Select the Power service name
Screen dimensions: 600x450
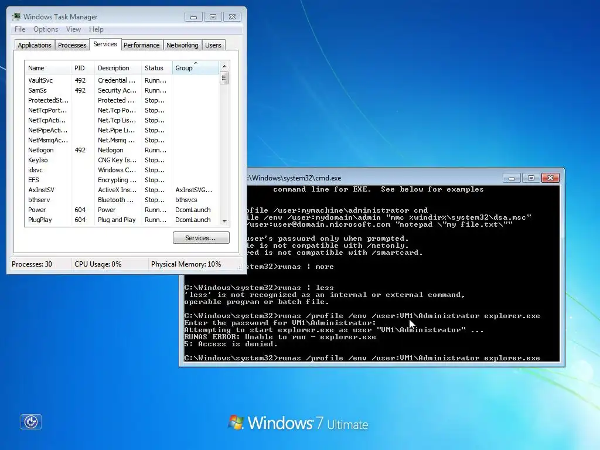pos(37,210)
